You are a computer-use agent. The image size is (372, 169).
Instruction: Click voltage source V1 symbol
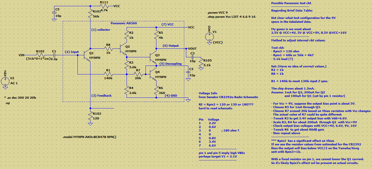pos(209,37)
